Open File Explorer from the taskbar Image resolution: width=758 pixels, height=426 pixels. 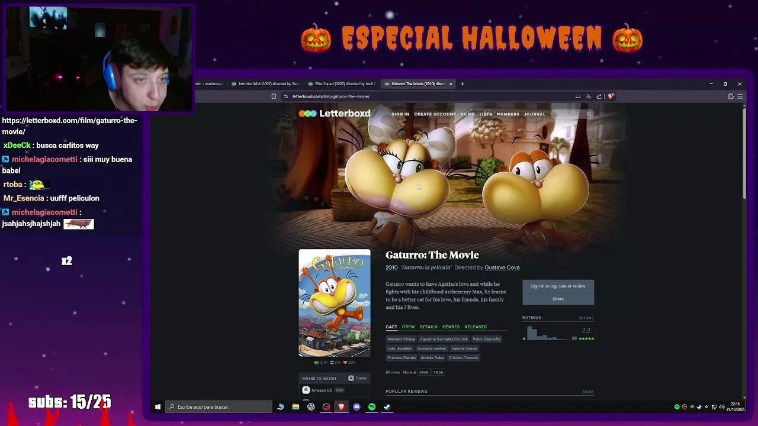point(296,407)
